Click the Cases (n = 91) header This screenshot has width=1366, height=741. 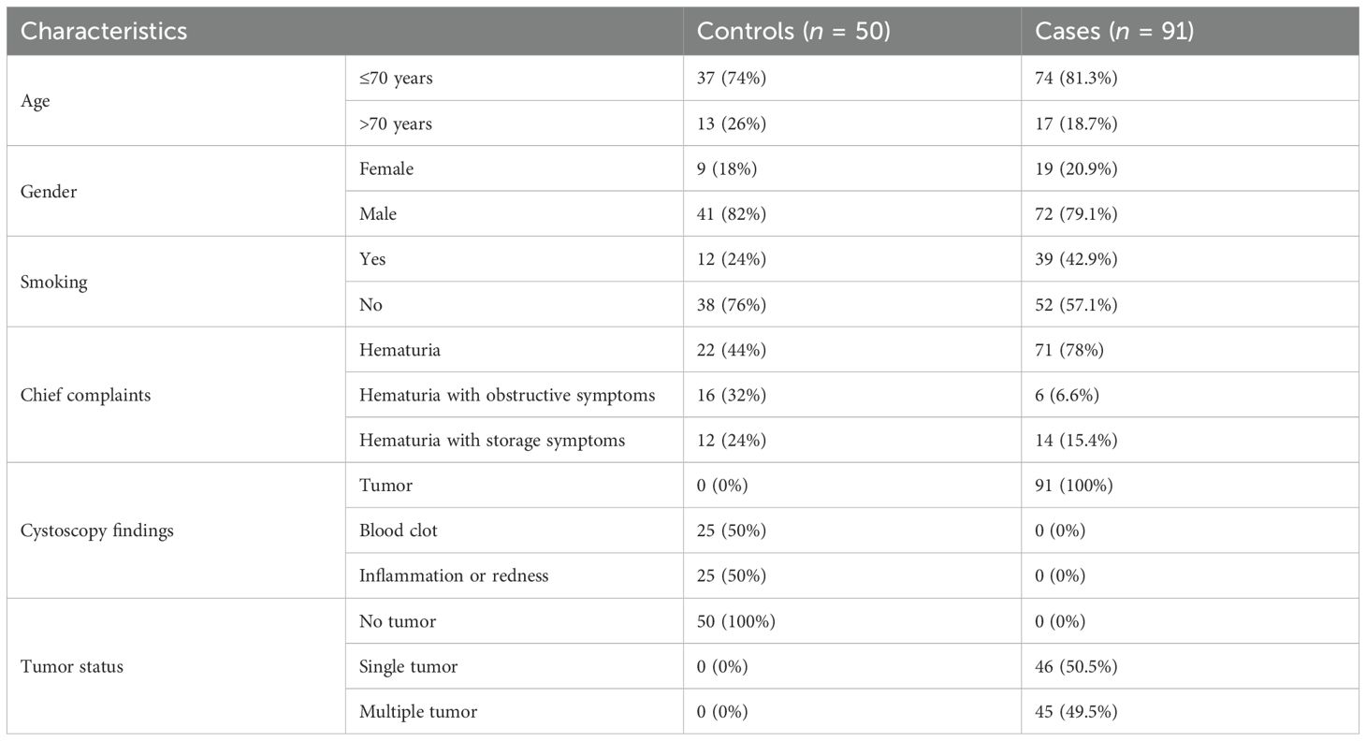coord(1114,31)
